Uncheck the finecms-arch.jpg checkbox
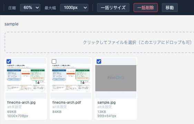Screen dimensions: 194x124 point(9,61)
